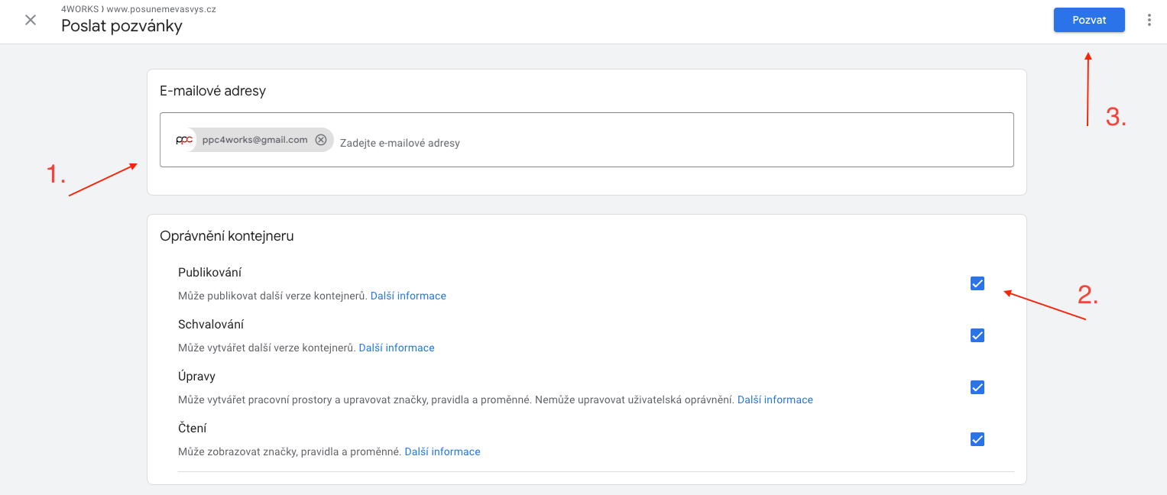Click the Pozvat button

coord(1089,20)
